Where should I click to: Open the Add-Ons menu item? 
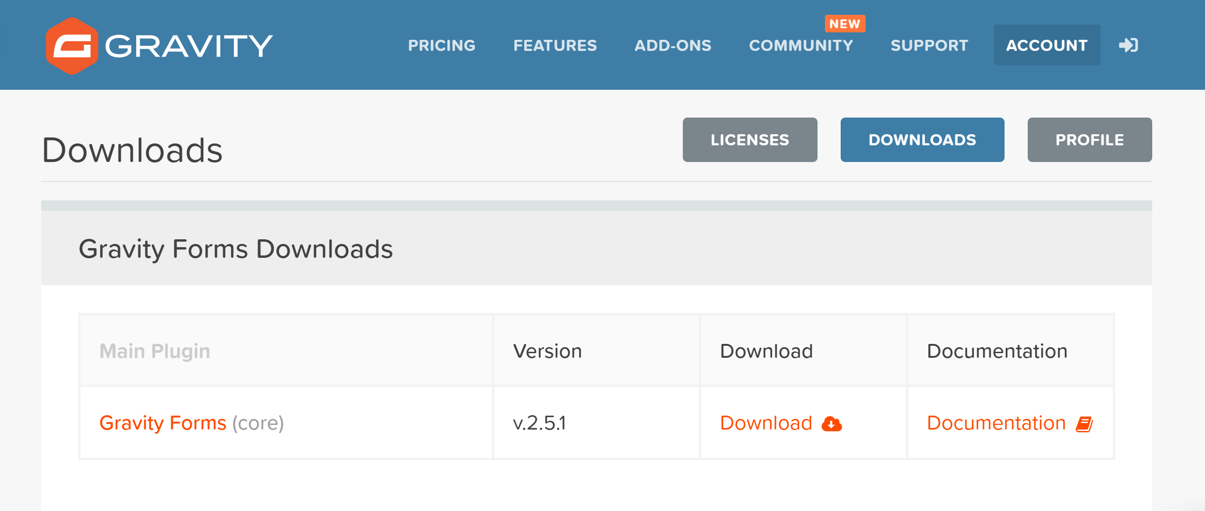pyautogui.click(x=673, y=45)
